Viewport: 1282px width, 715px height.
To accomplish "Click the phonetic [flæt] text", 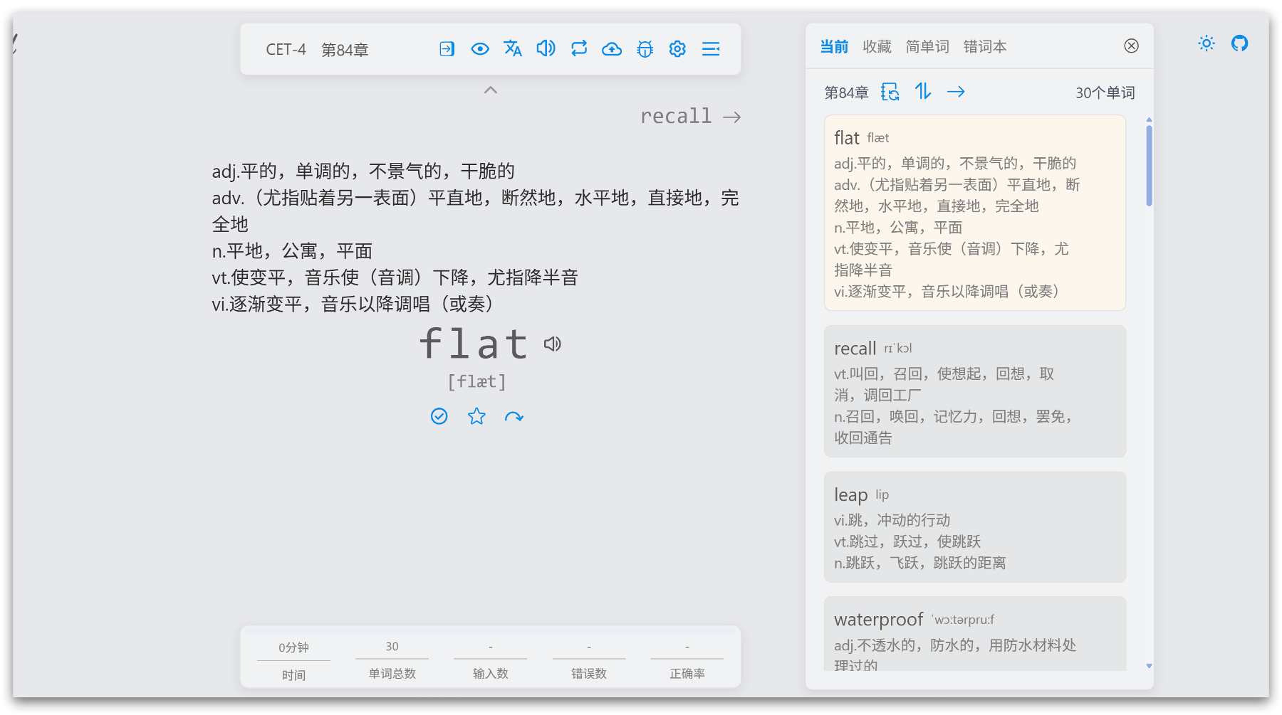I will 476,382.
